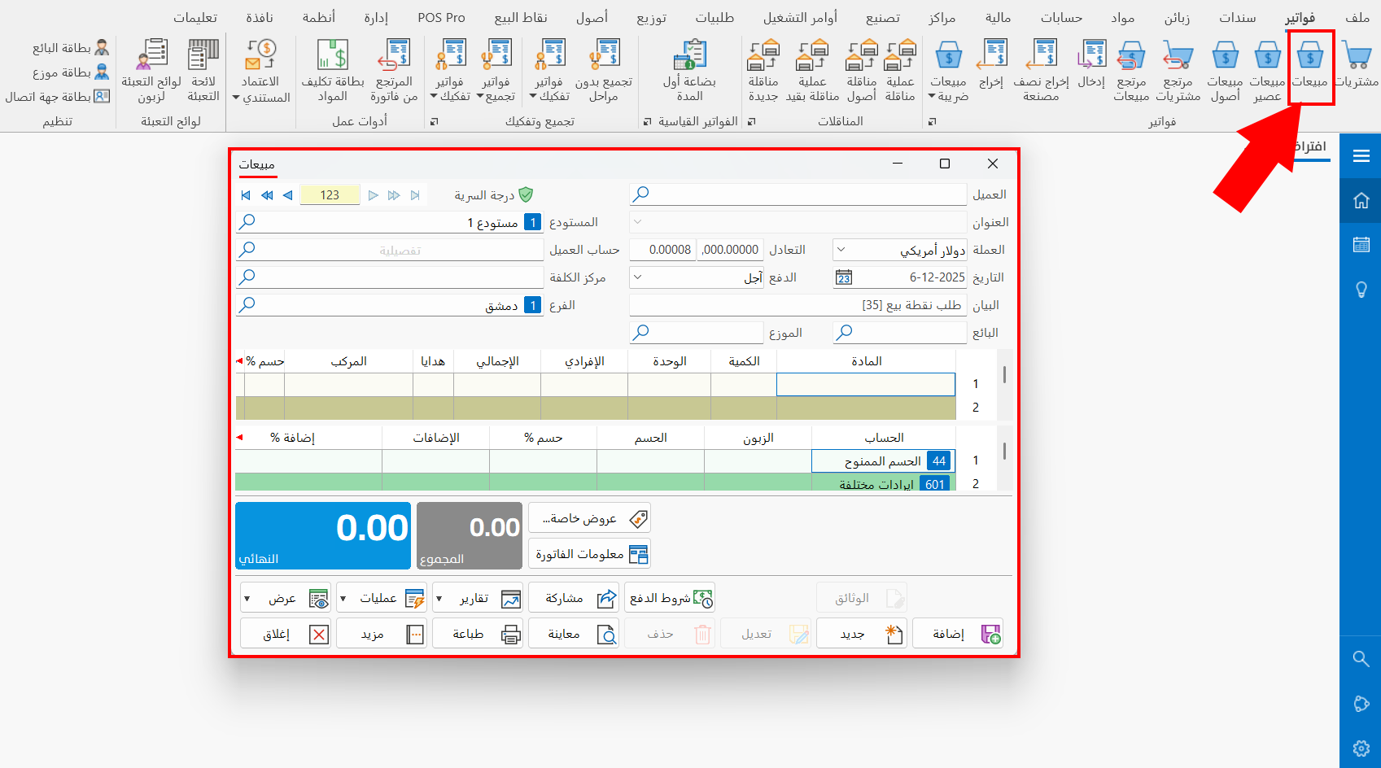Open مناقلة أصول asset transfer icon

click(862, 72)
